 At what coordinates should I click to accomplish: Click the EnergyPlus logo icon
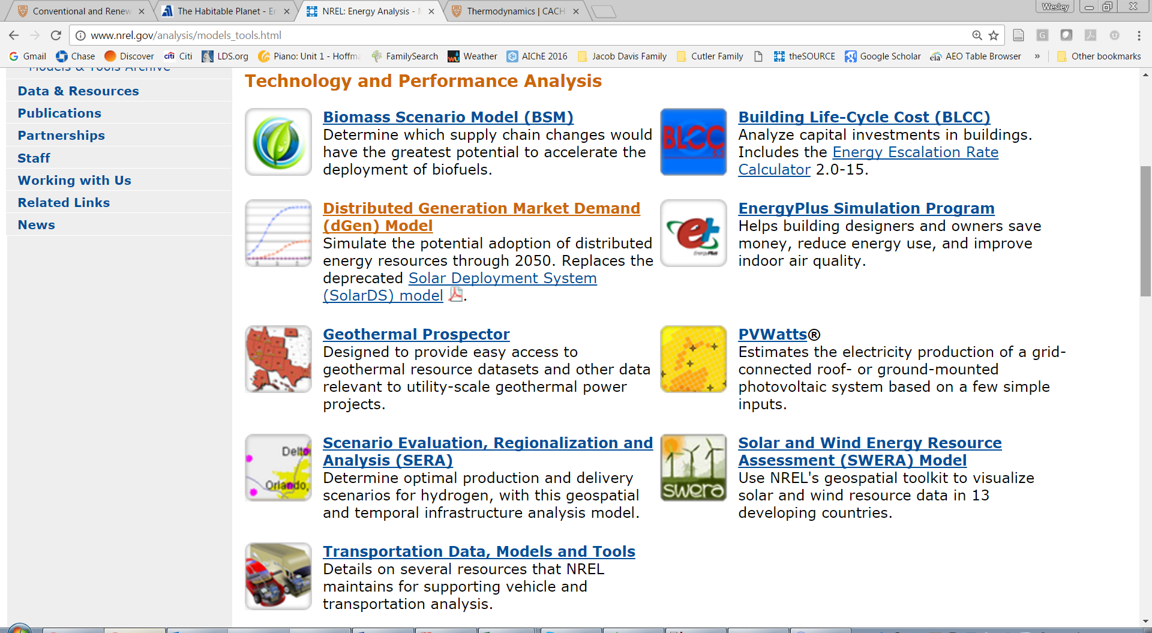pos(693,233)
